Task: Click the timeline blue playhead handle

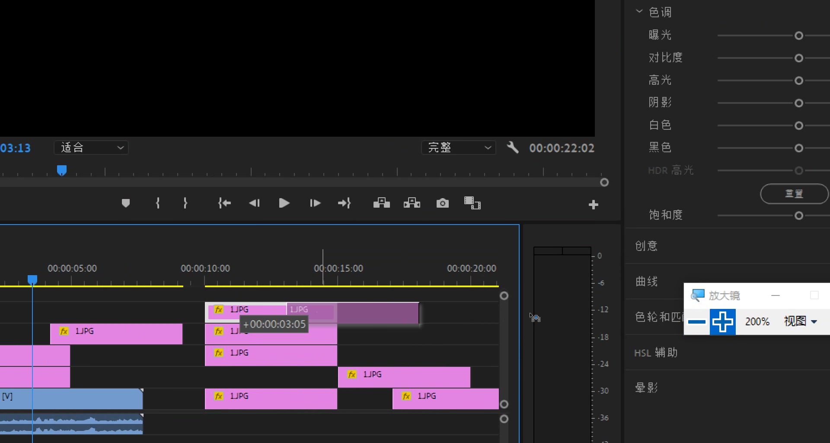Action: (32, 280)
